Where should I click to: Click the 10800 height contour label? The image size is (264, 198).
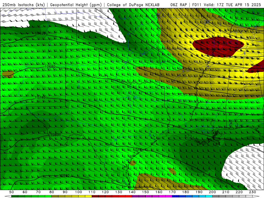56,135
